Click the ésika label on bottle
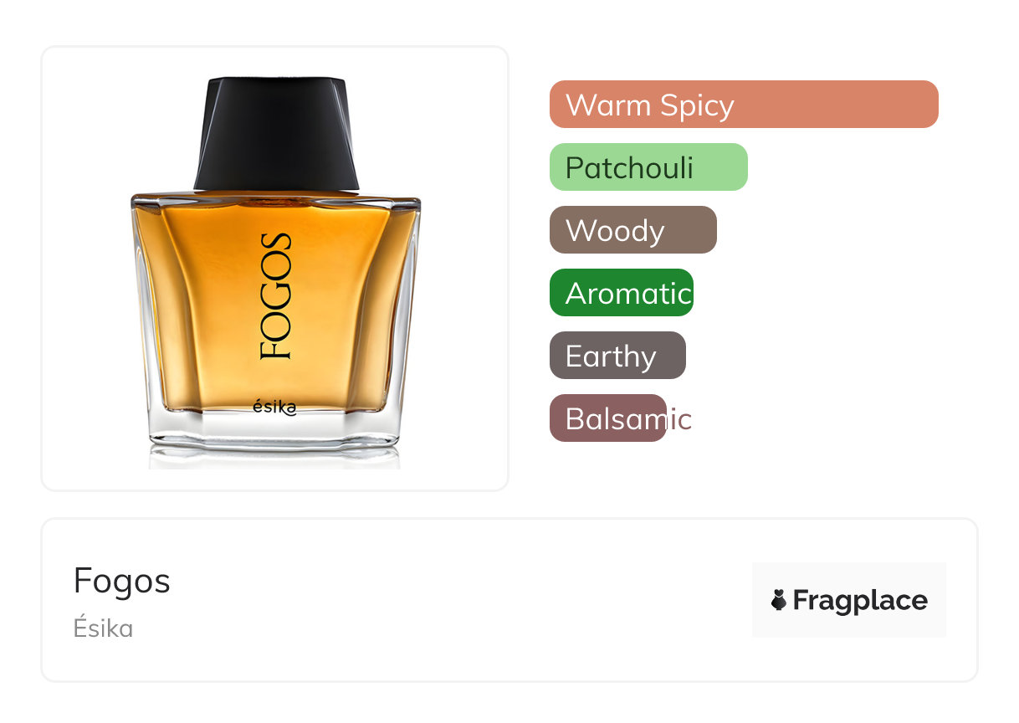 [x=274, y=408]
